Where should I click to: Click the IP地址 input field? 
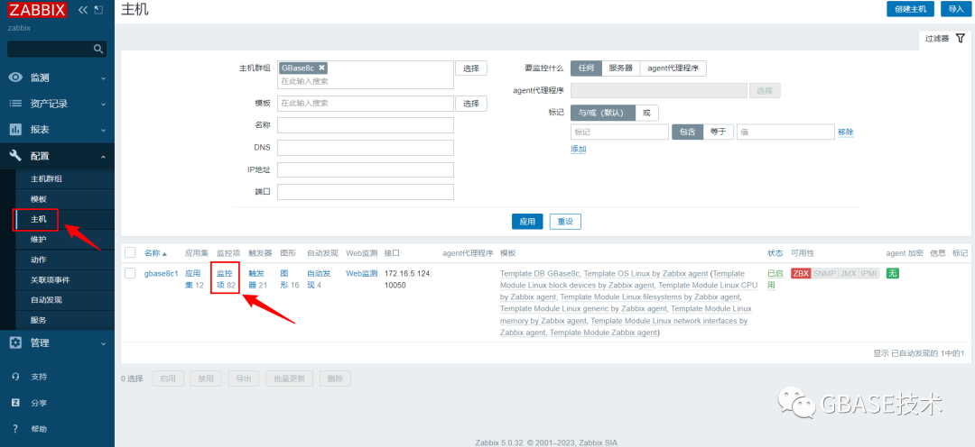pyautogui.click(x=366, y=169)
